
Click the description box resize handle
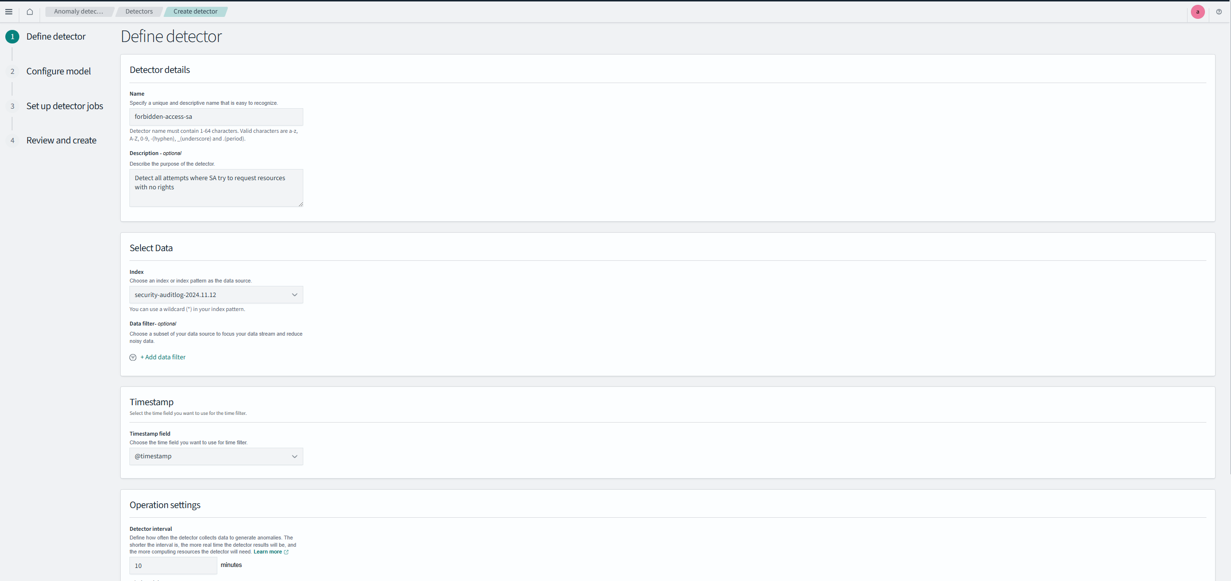tap(300, 204)
